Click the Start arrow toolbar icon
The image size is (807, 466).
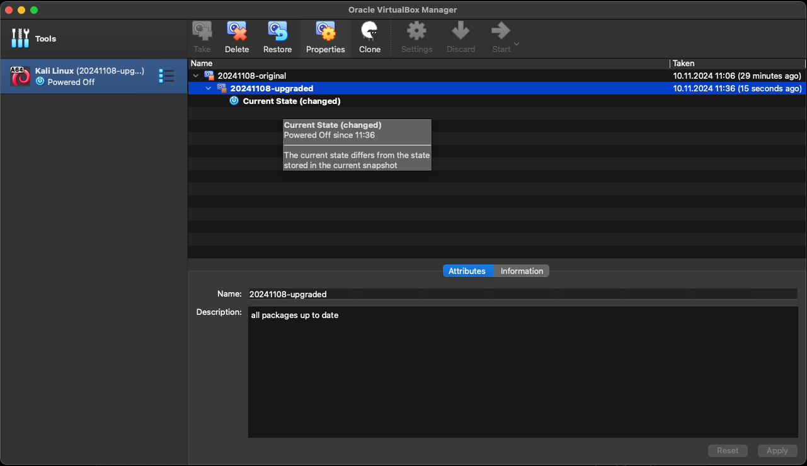click(501, 31)
